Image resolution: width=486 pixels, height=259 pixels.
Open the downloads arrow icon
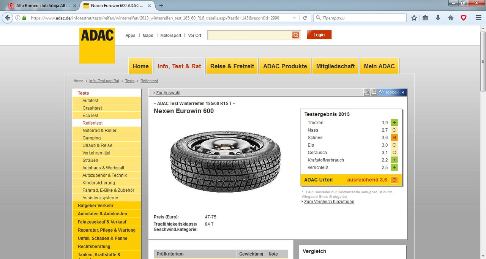click(438, 18)
